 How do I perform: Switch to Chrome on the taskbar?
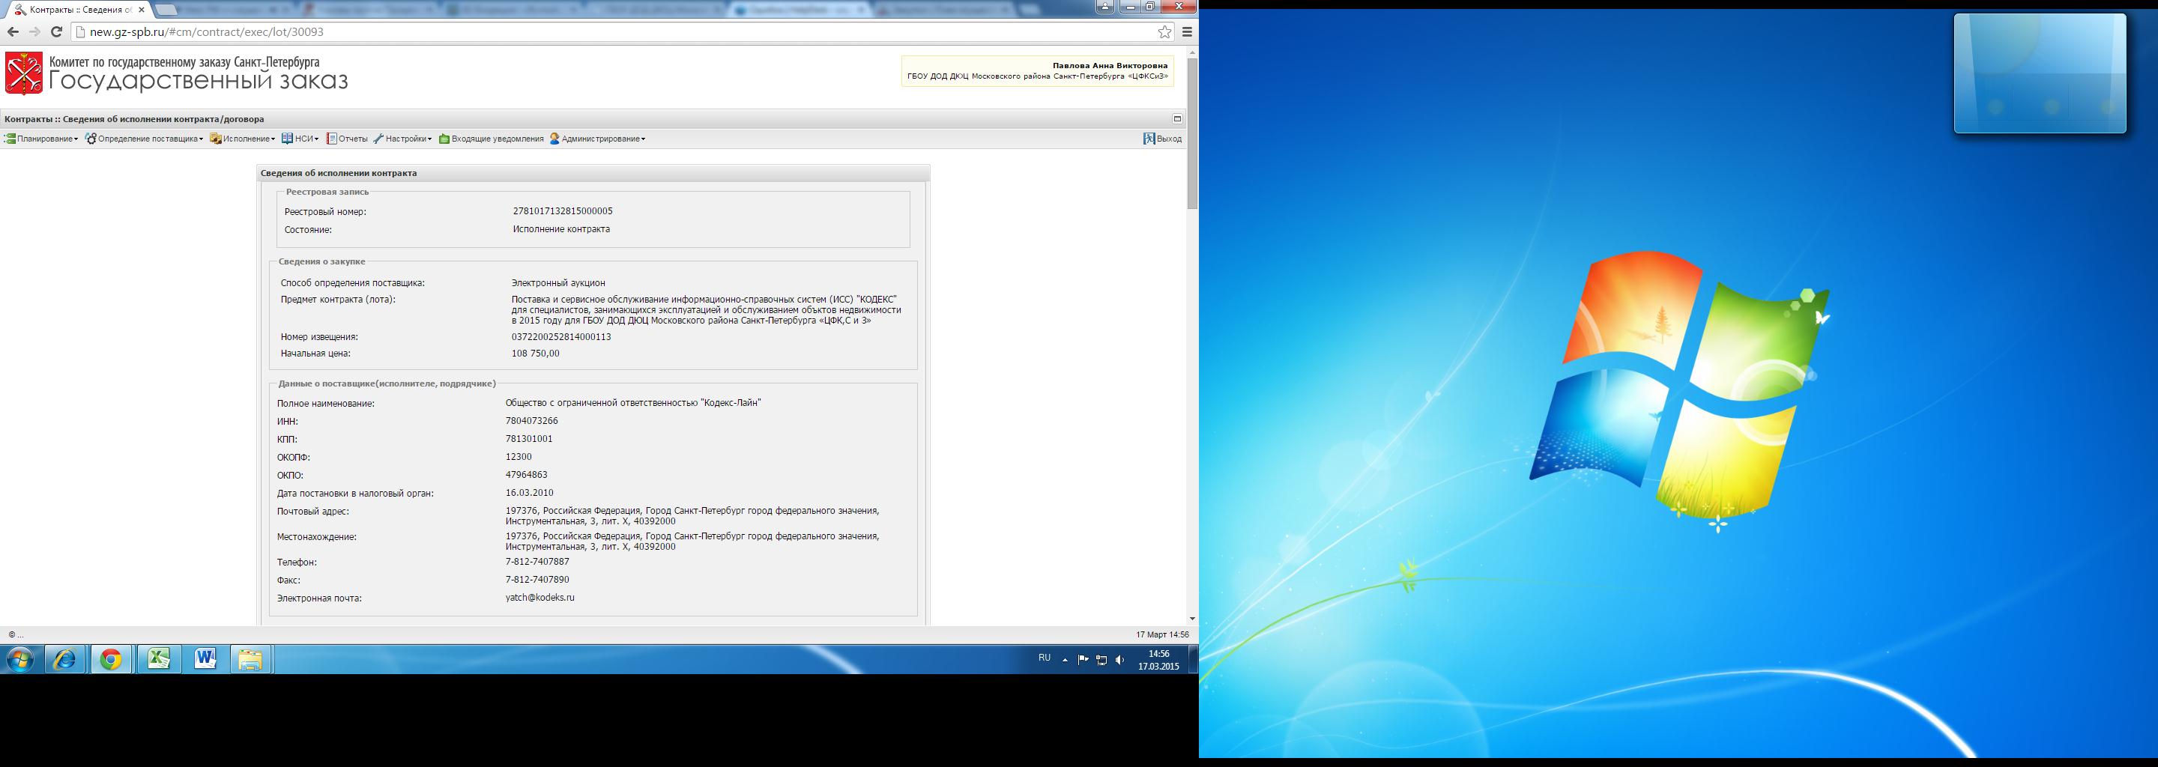[111, 660]
